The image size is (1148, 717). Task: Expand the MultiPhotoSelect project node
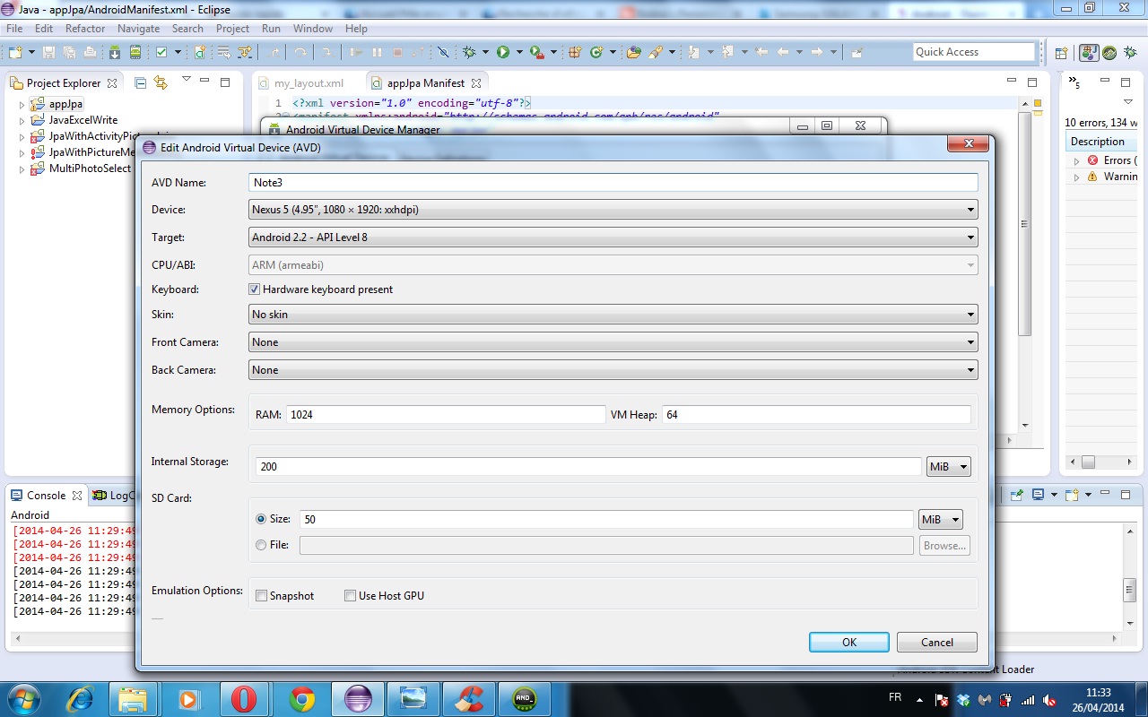pos(22,168)
